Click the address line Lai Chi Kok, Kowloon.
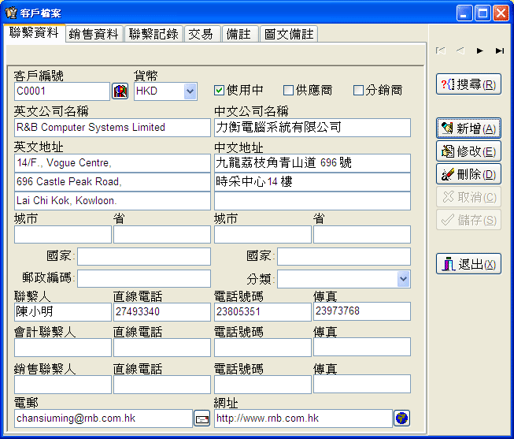This screenshot has height=439, width=514. point(112,201)
